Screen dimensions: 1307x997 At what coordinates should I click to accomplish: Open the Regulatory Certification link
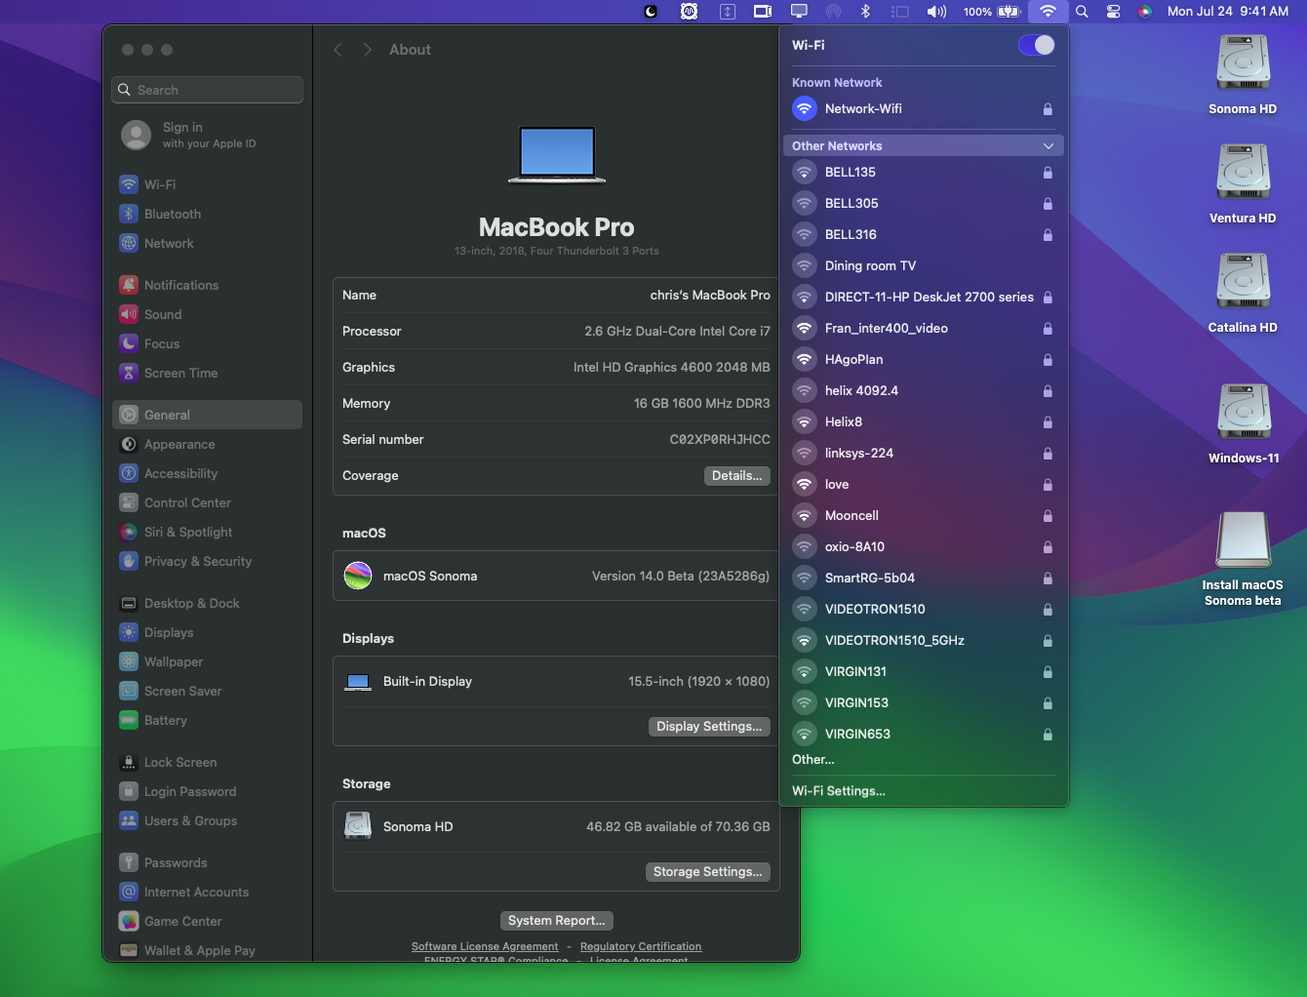tap(641, 946)
